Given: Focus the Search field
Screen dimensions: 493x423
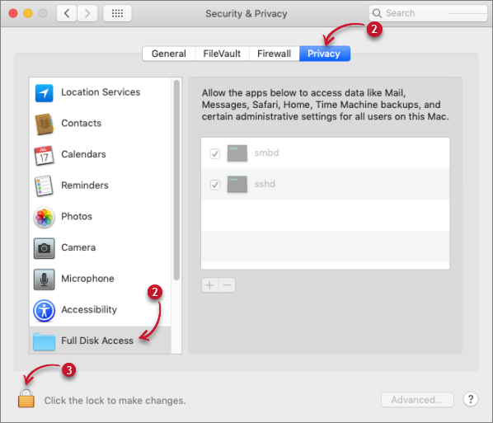Looking at the screenshot, I should point(428,13).
